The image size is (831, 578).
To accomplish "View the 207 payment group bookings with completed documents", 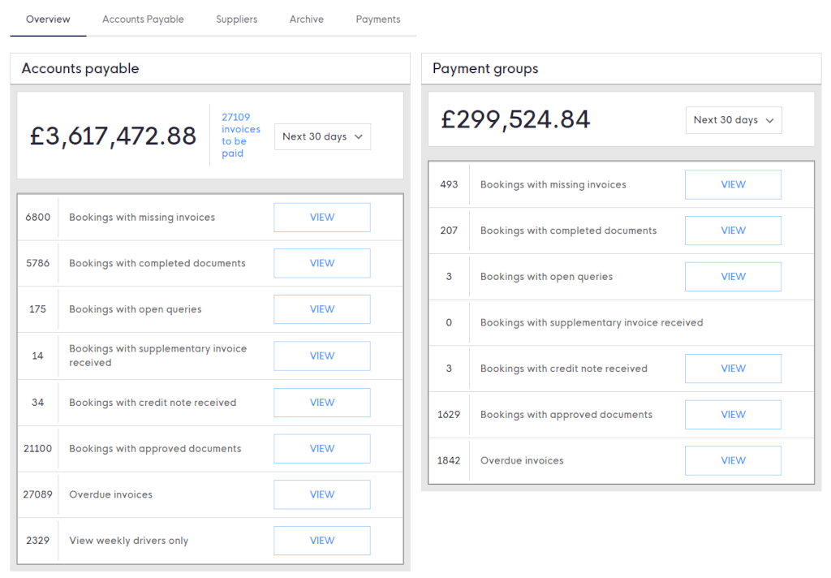I will pyautogui.click(x=733, y=231).
